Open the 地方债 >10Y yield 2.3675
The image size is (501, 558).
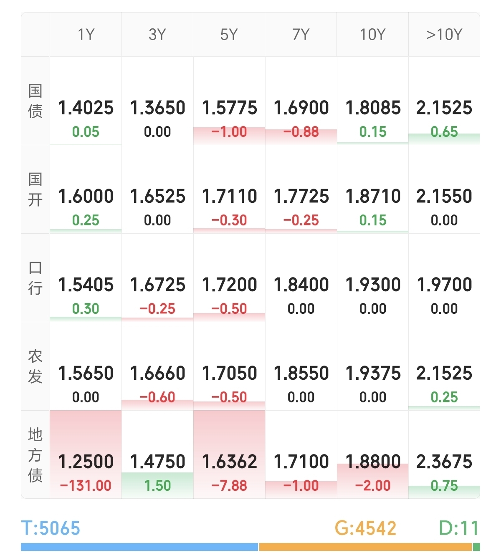click(x=444, y=462)
